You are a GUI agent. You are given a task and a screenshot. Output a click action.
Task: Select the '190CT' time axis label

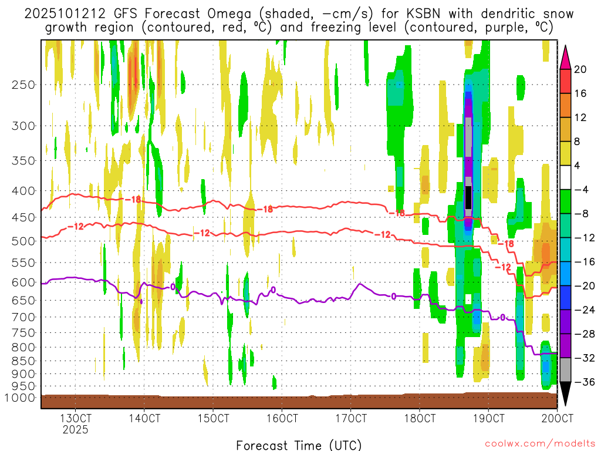(488, 418)
